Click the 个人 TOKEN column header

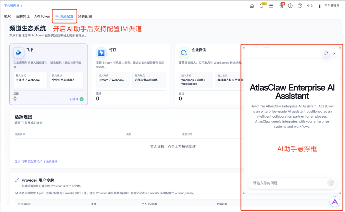click(x=149, y=204)
